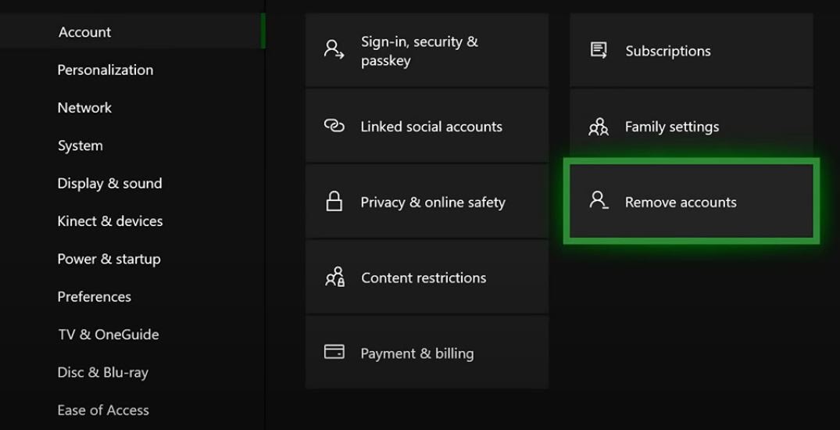The image size is (840, 430).
Task: Select Account in the settings sidebar
Action: click(84, 32)
